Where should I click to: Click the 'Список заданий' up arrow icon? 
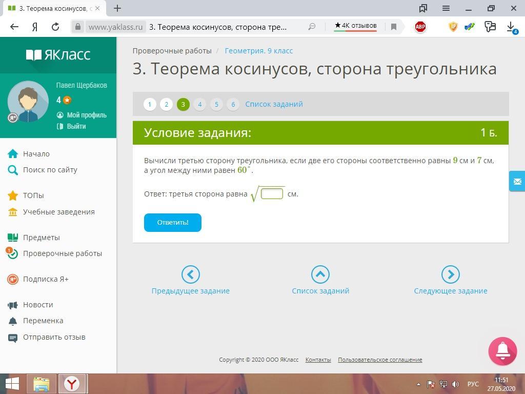point(320,275)
